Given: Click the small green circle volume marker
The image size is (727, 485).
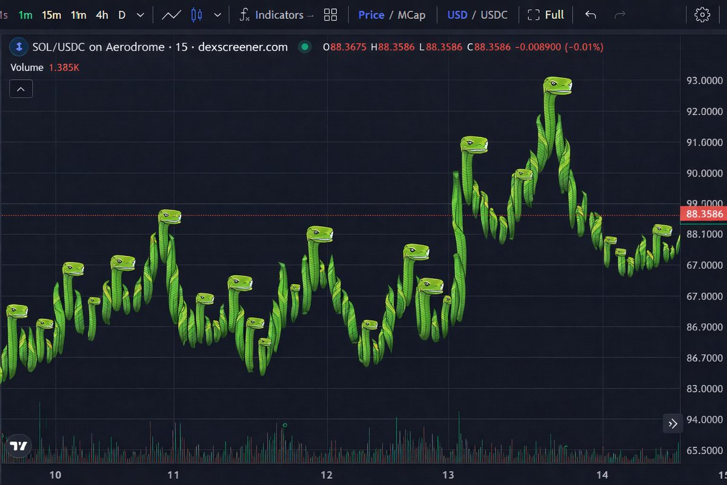Looking at the screenshot, I should pyautogui.click(x=285, y=425).
